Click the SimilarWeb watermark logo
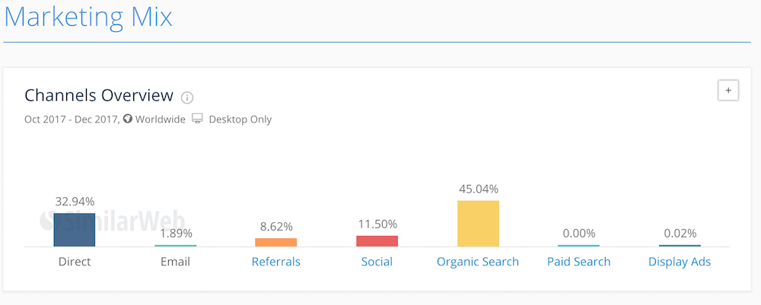Image resolution: width=761 pixels, height=305 pixels. pyautogui.click(x=112, y=220)
